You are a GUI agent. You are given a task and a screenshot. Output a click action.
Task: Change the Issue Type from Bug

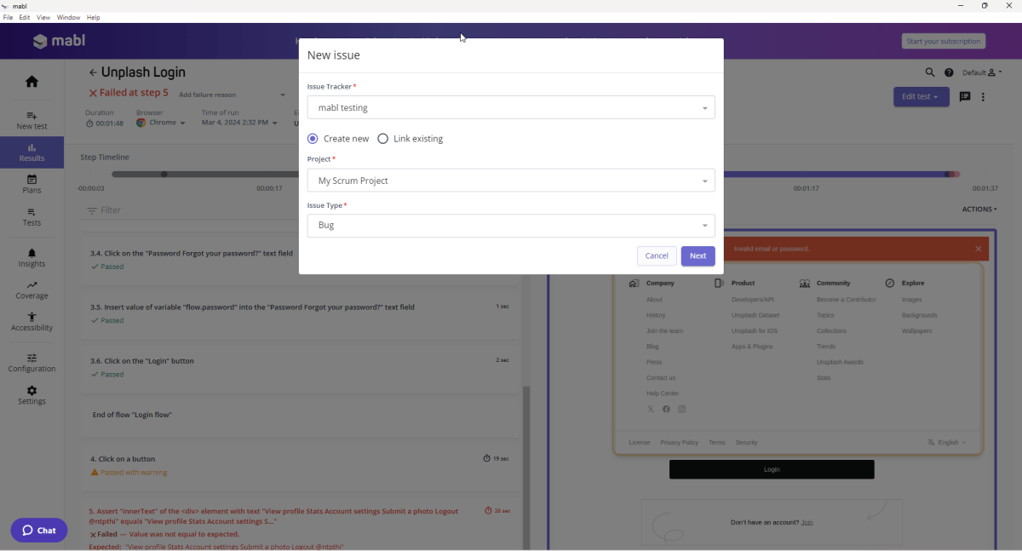[x=511, y=225]
